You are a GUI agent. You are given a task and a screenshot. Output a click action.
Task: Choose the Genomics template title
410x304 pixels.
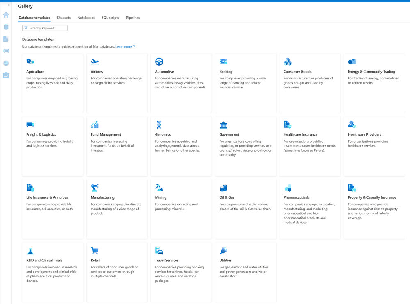tap(163, 134)
